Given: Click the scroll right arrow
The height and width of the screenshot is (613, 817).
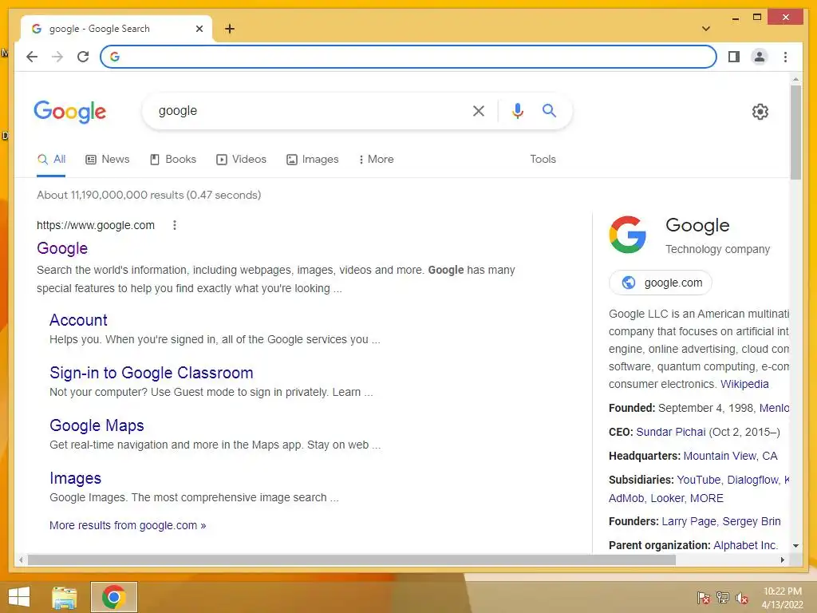Looking at the screenshot, I should [x=782, y=560].
